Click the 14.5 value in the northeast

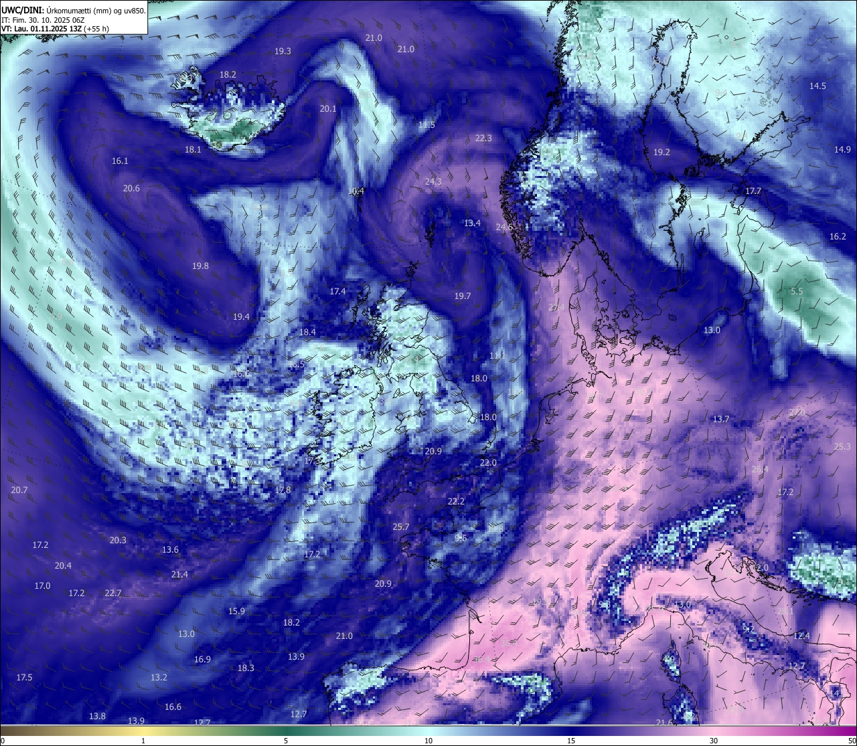[817, 86]
